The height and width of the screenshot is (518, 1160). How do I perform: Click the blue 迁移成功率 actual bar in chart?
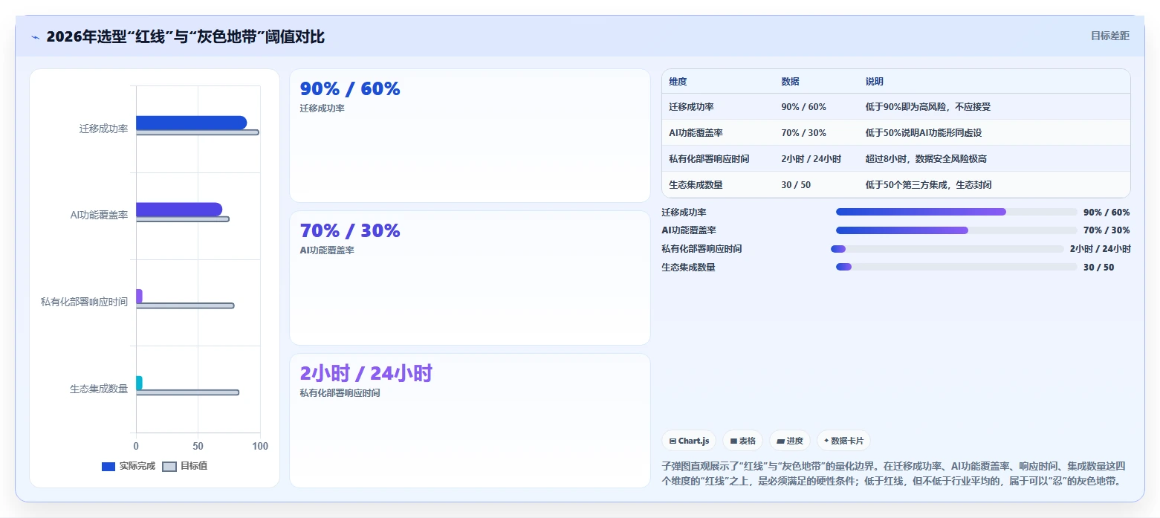tap(191, 123)
